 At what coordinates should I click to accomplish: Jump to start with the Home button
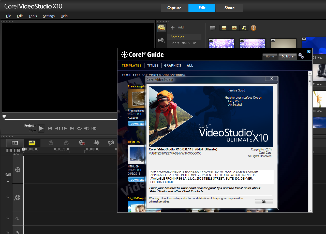(50, 129)
